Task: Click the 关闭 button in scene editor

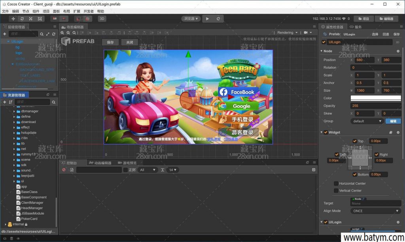Action: (x=130, y=42)
